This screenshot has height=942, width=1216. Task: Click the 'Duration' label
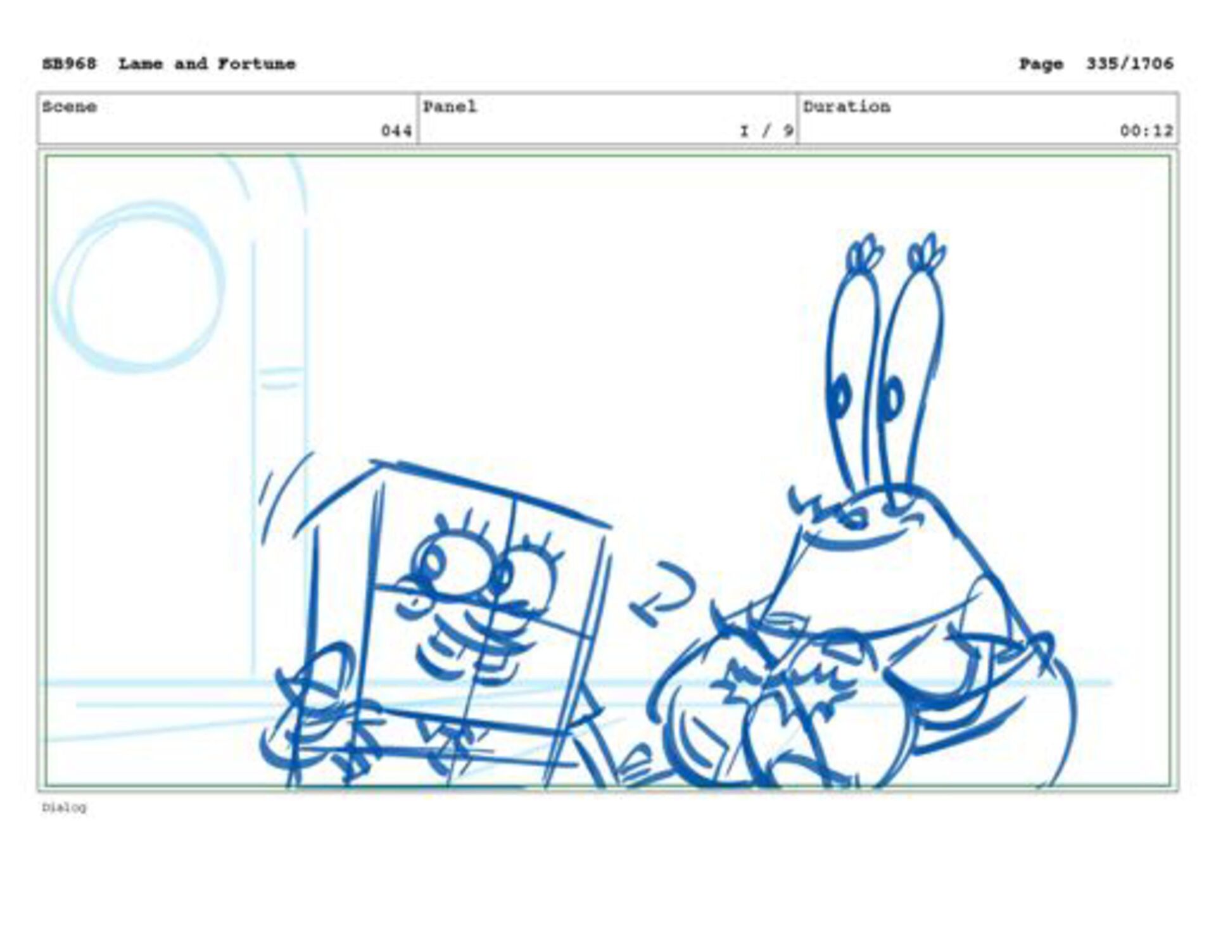[x=847, y=106]
